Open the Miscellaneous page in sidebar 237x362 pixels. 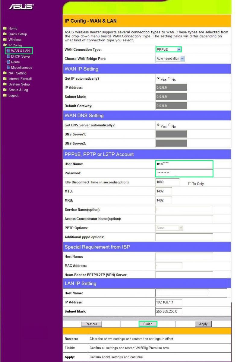click(x=21, y=68)
